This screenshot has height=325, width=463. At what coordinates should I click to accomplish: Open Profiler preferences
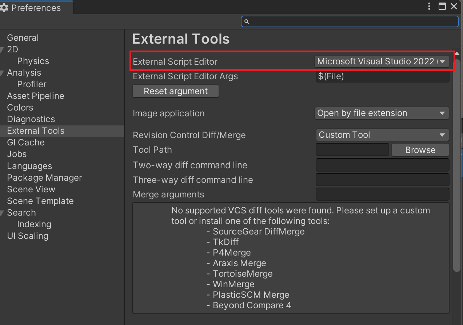(x=32, y=84)
